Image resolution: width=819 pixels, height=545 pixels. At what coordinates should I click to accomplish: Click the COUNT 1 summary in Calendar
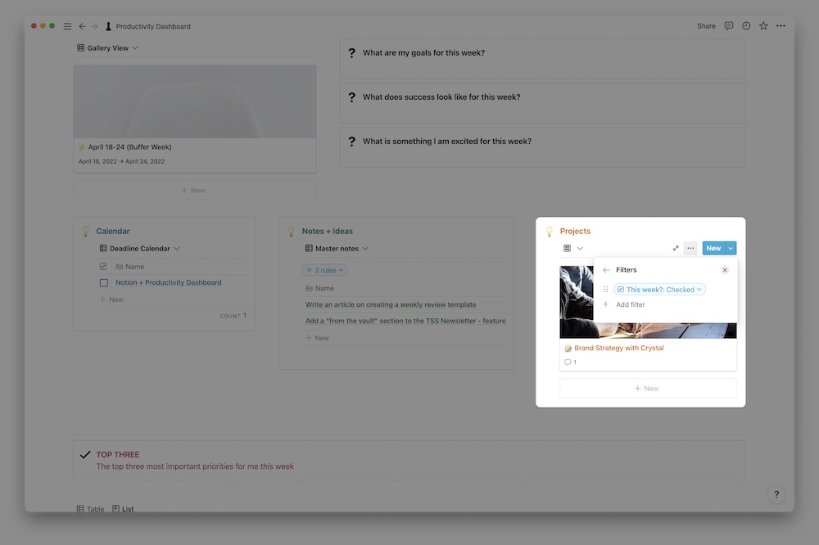click(233, 316)
